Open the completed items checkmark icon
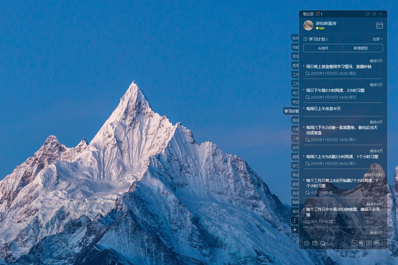398x265 pixels. [315, 243]
